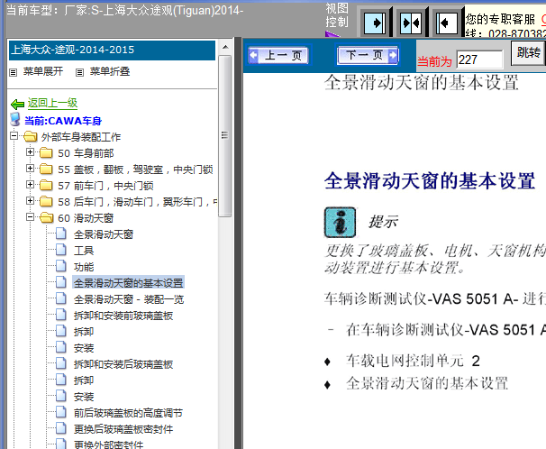
Task: Click the 上一页 previous page button
Action: click(x=278, y=55)
